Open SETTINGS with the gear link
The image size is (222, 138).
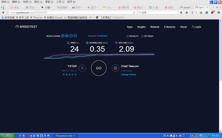(147, 36)
